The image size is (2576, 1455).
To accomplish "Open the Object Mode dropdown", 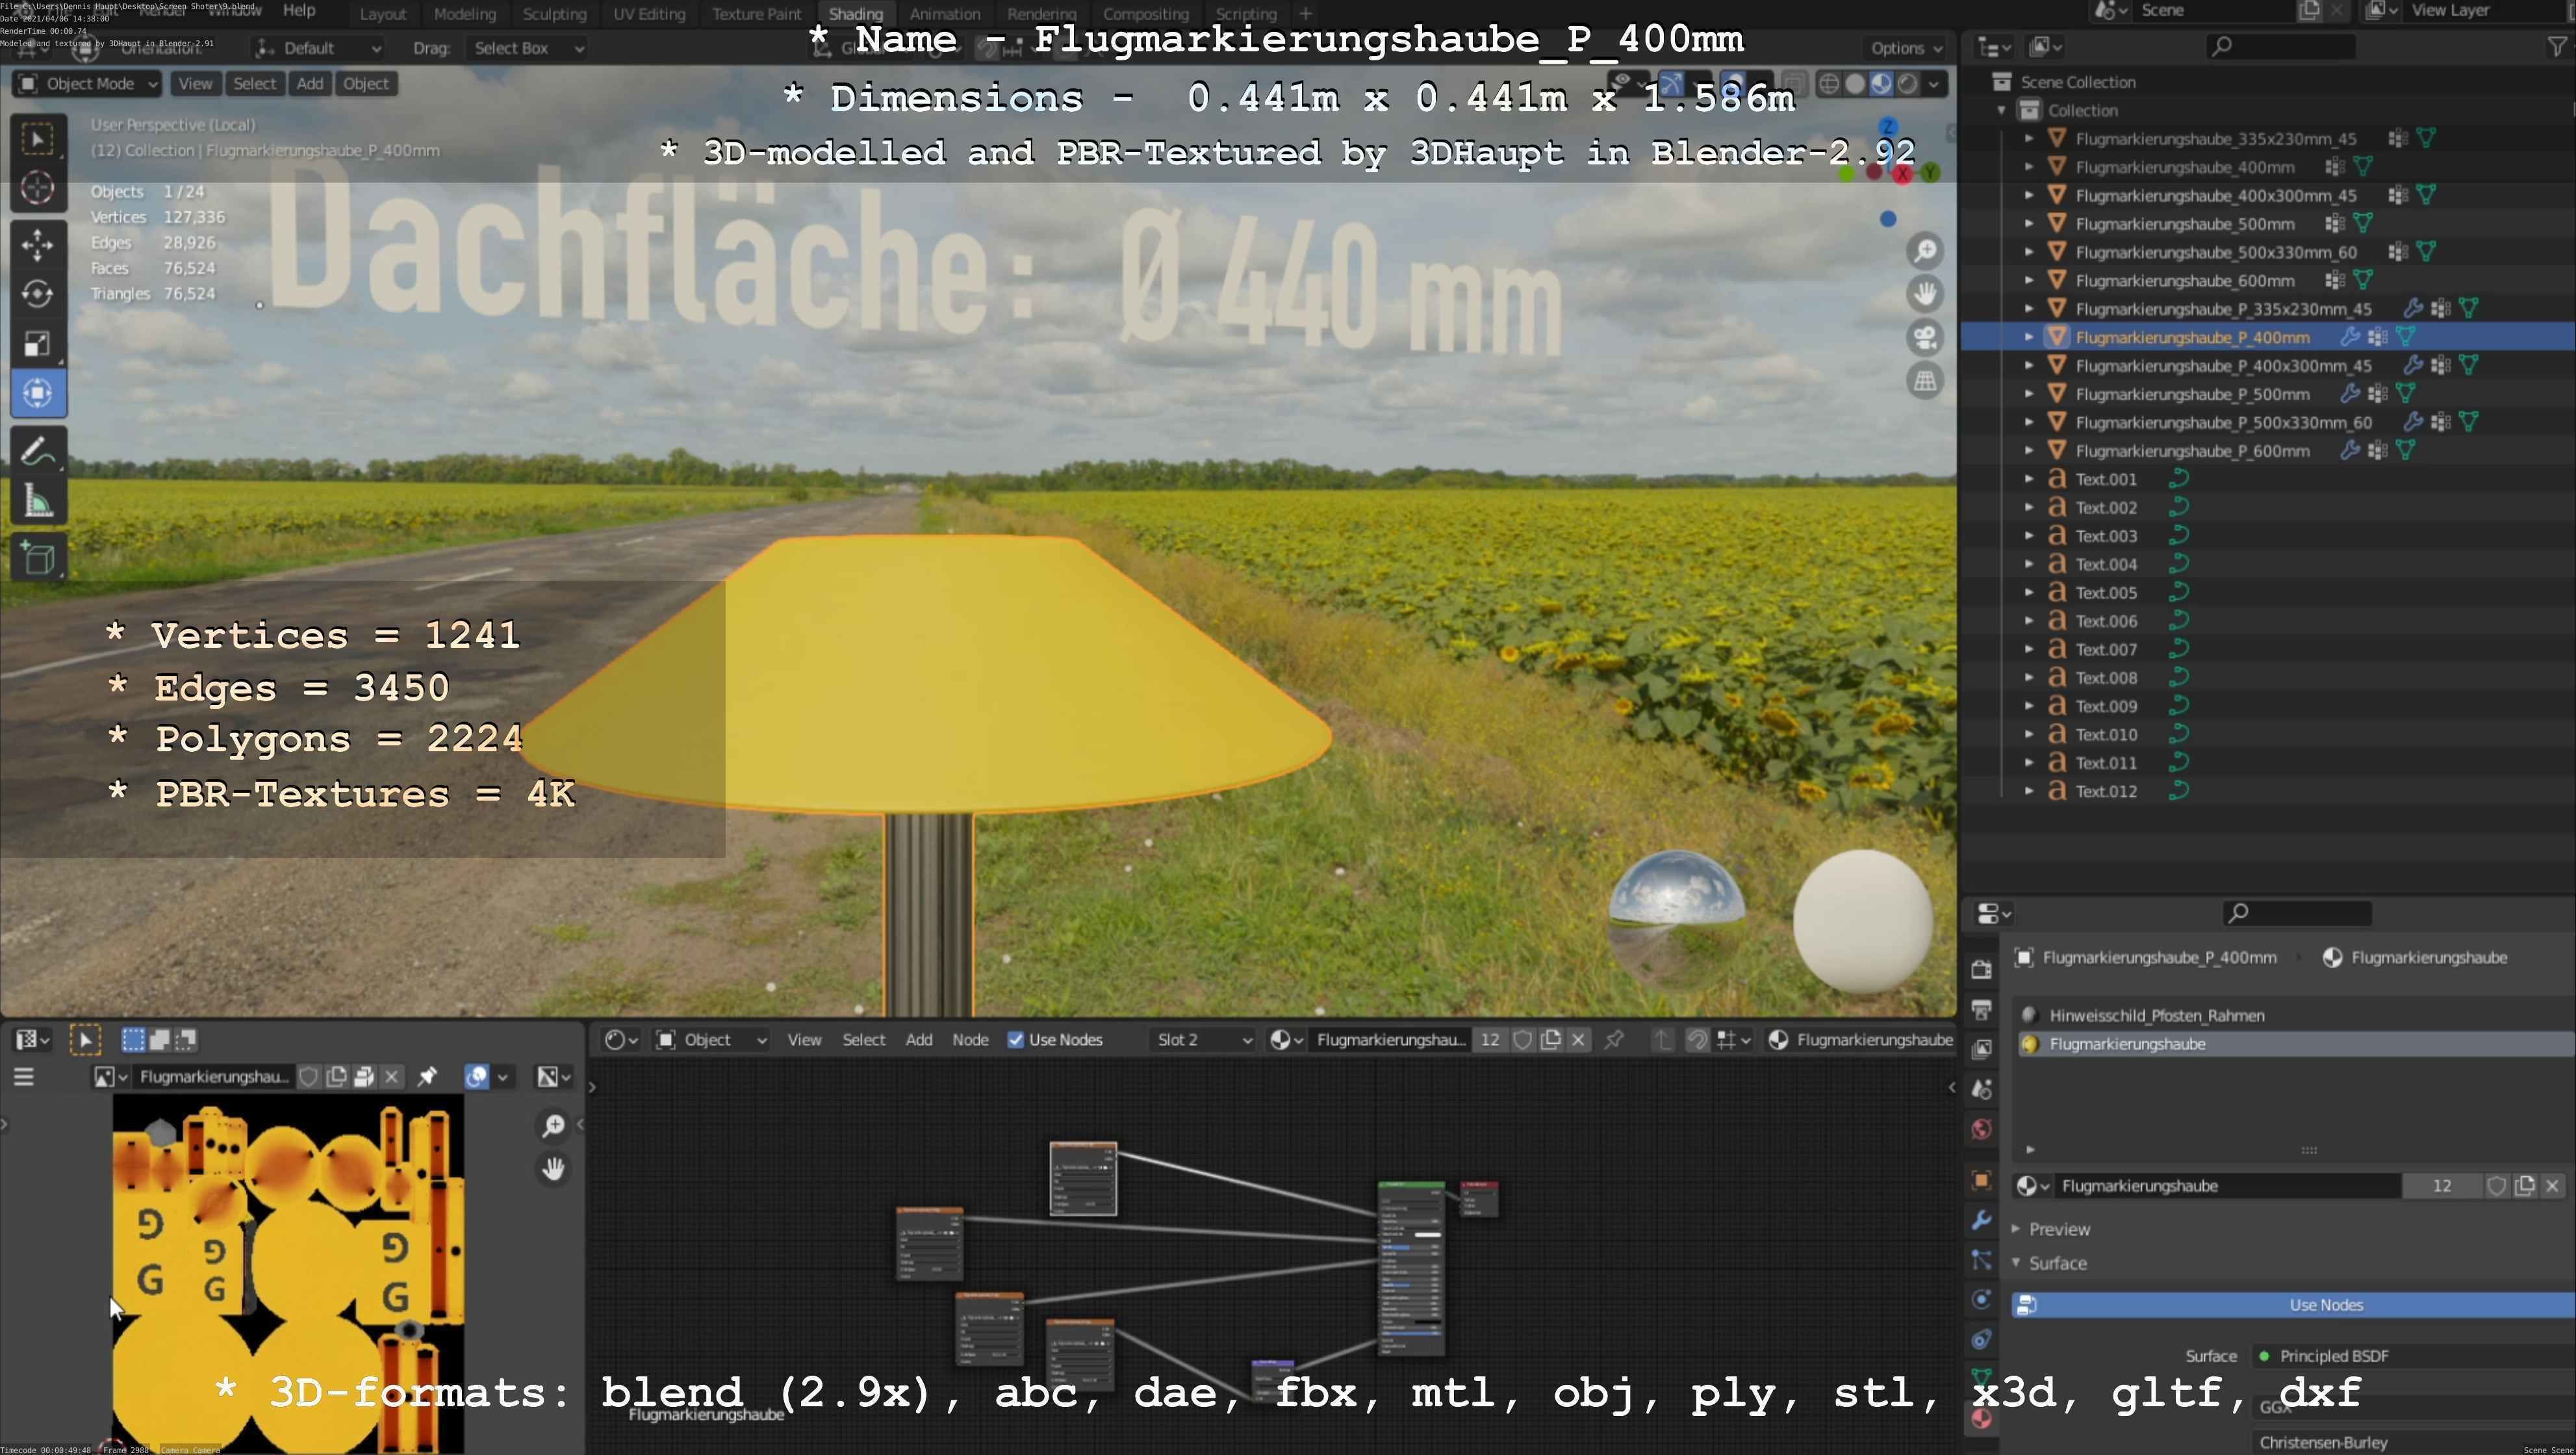I will coord(88,84).
